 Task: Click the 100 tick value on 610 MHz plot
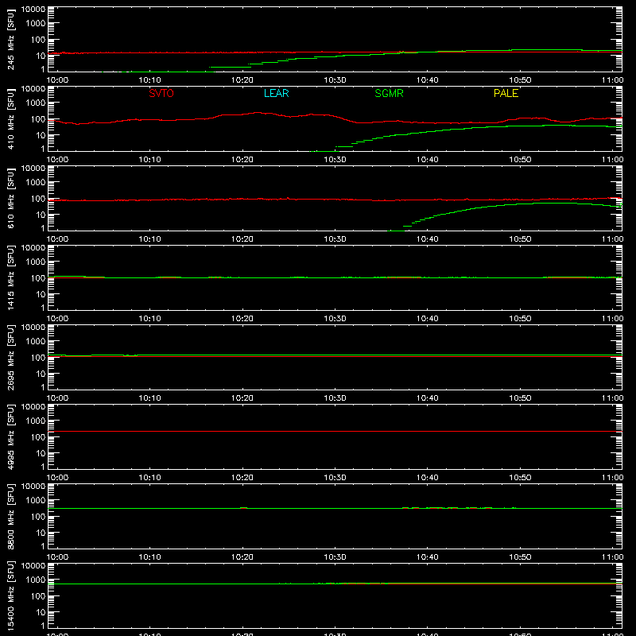coord(38,199)
